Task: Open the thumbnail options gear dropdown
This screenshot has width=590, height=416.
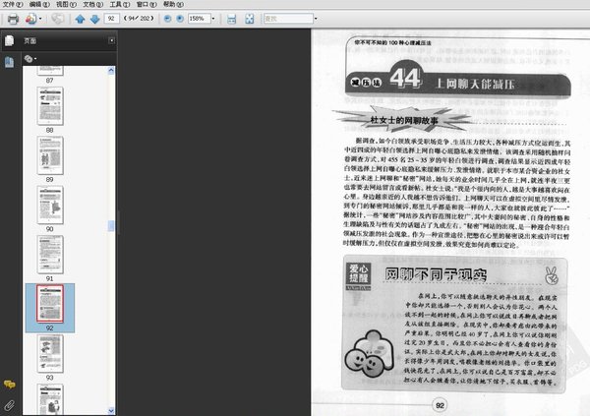Action: tap(31, 58)
